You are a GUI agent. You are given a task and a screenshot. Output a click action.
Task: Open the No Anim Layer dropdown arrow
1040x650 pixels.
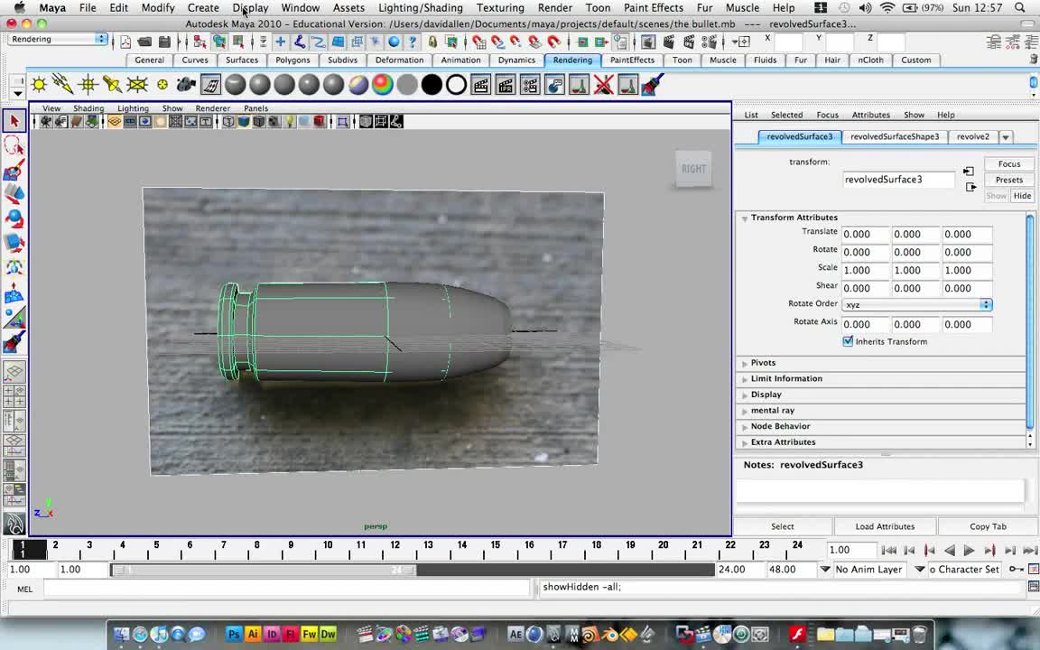pos(824,569)
